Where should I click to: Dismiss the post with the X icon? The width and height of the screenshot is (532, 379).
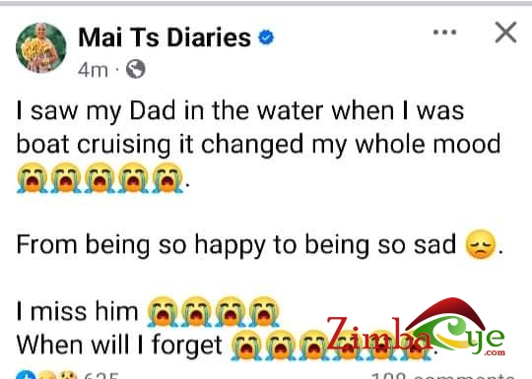click(505, 32)
